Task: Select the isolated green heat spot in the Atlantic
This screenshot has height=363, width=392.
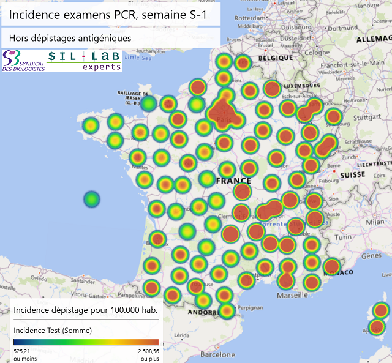Action: point(91,199)
